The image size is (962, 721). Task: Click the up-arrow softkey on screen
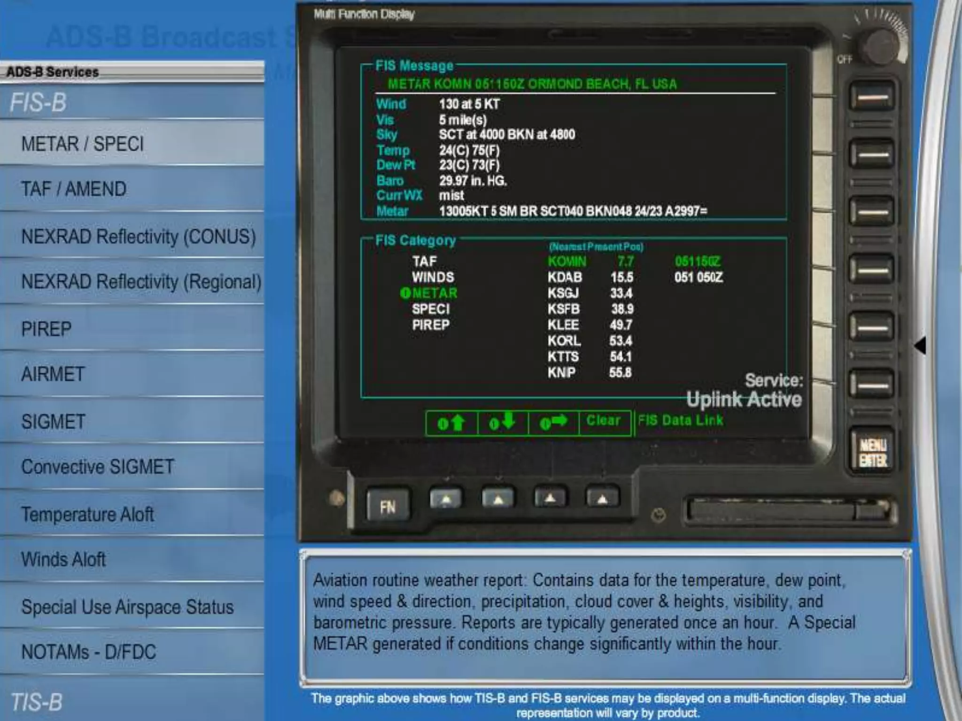[x=451, y=423]
